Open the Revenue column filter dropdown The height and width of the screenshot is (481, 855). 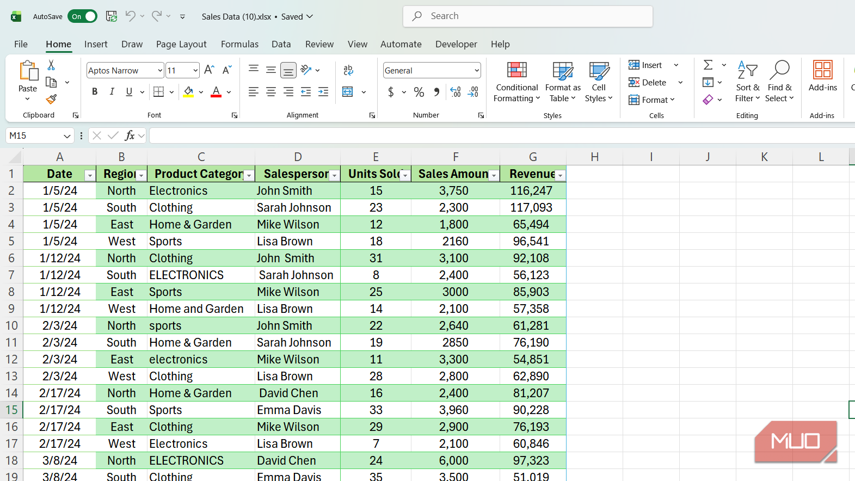click(561, 175)
